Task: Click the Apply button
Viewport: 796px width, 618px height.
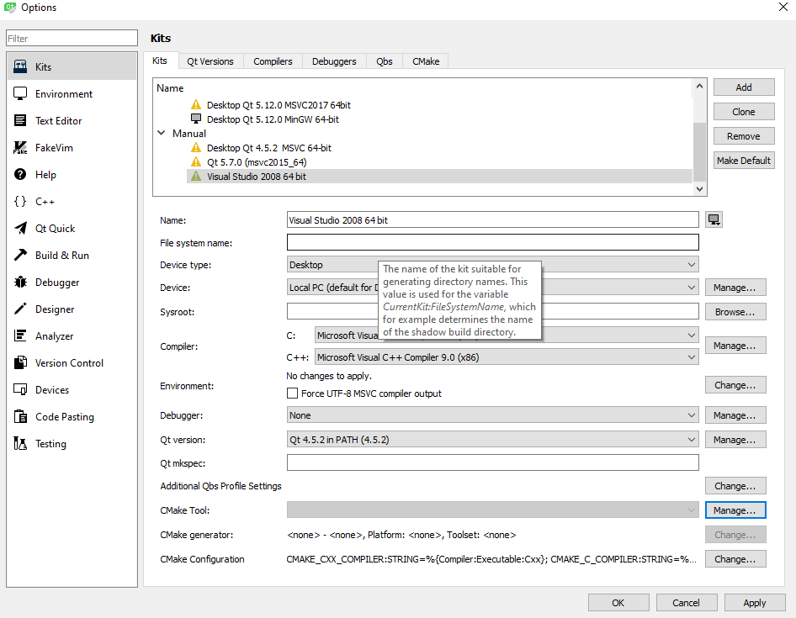Action: [x=755, y=603]
